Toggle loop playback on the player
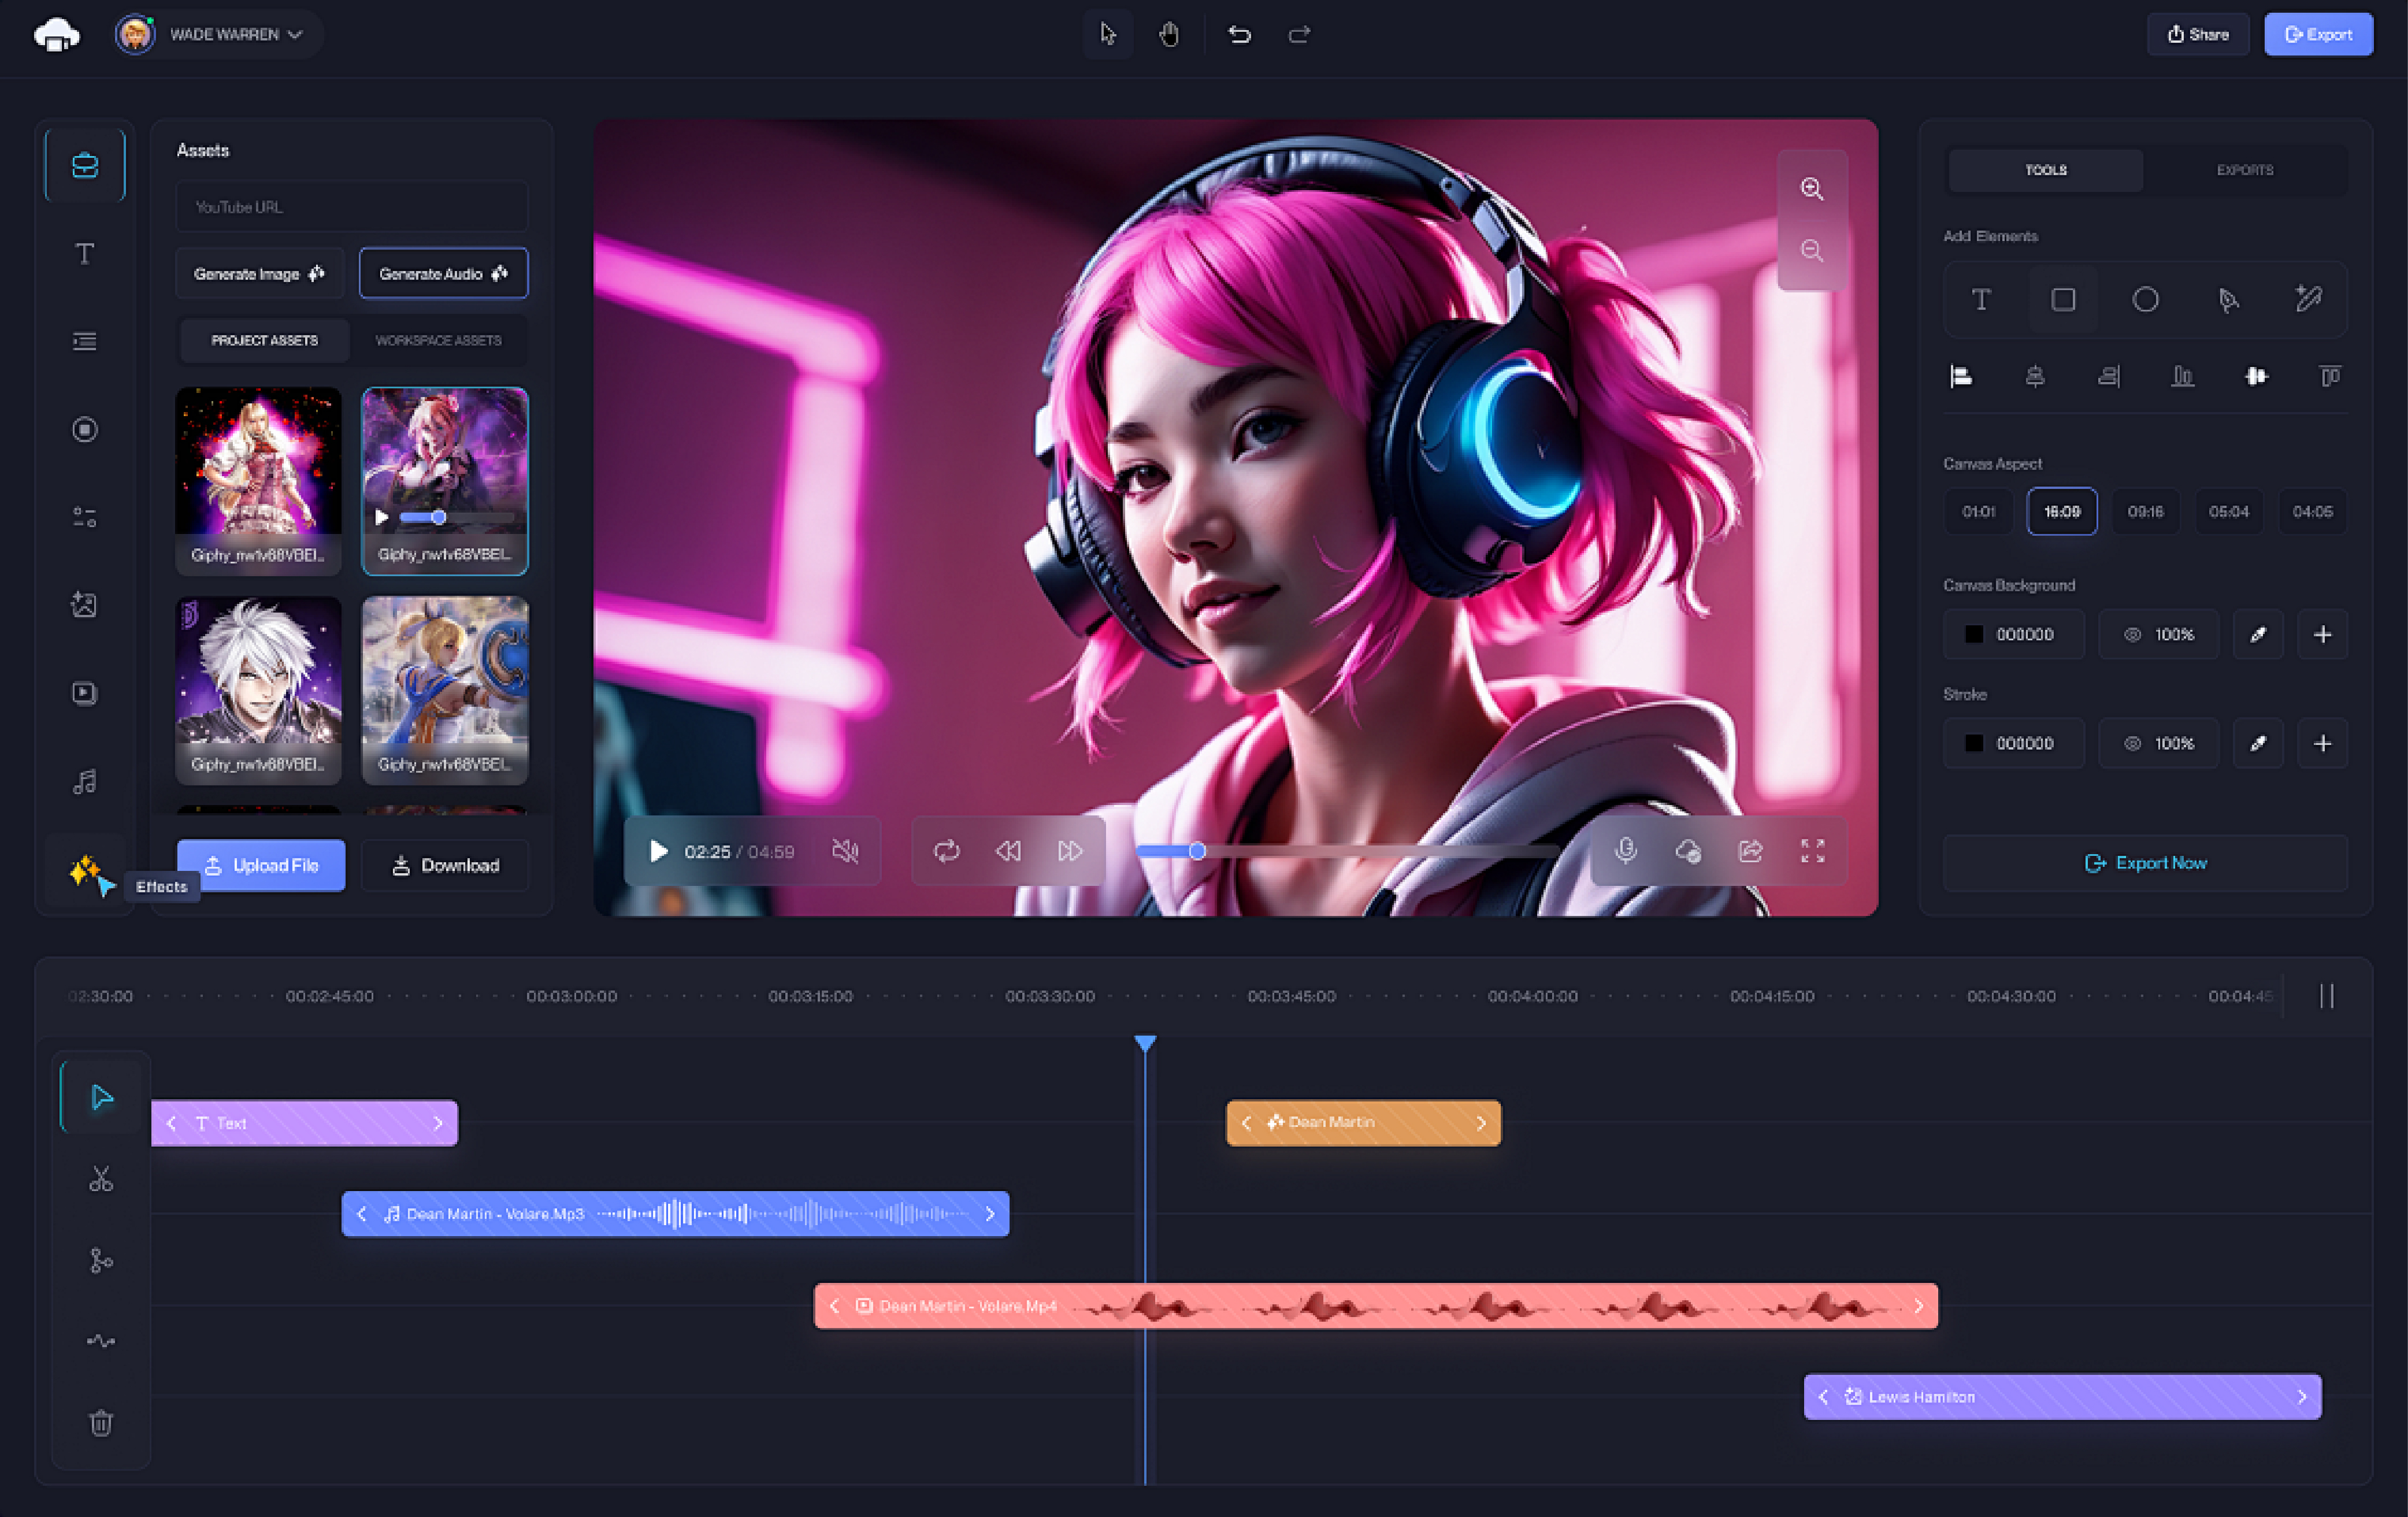 [946, 851]
